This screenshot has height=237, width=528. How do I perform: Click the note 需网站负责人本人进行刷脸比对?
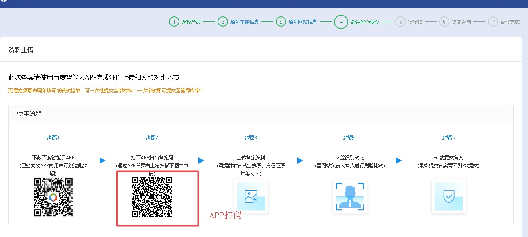click(x=349, y=165)
